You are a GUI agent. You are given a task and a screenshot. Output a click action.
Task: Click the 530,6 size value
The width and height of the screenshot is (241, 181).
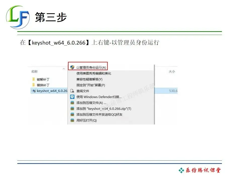pos(173,91)
